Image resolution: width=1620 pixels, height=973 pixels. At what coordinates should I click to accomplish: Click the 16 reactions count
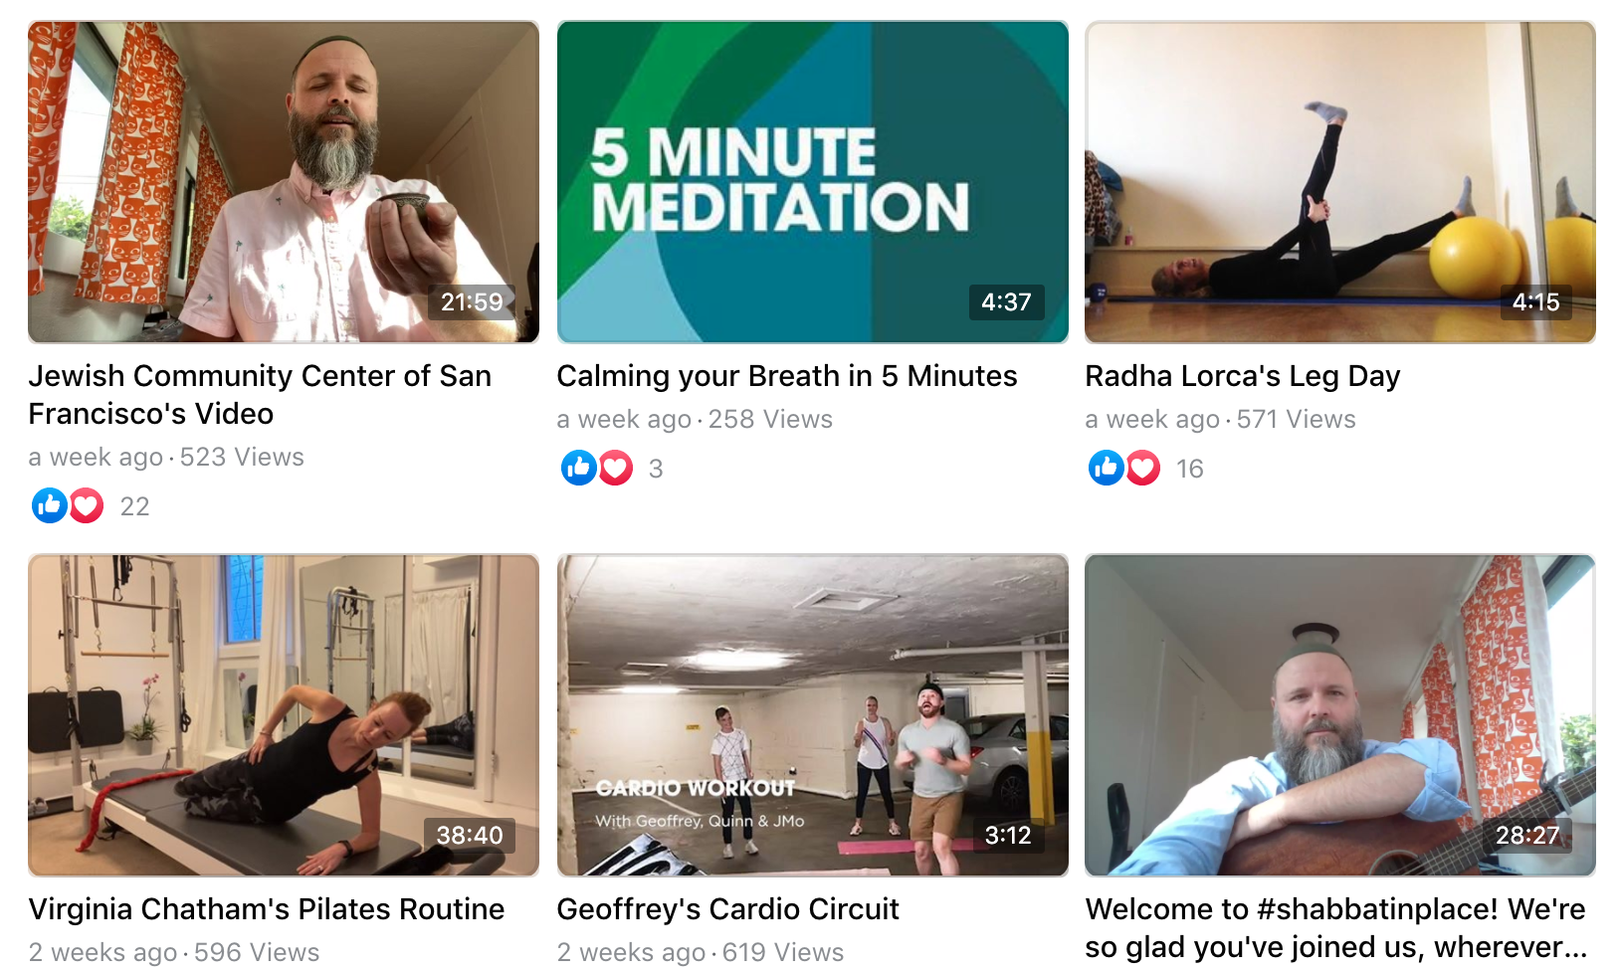[1190, 469]
